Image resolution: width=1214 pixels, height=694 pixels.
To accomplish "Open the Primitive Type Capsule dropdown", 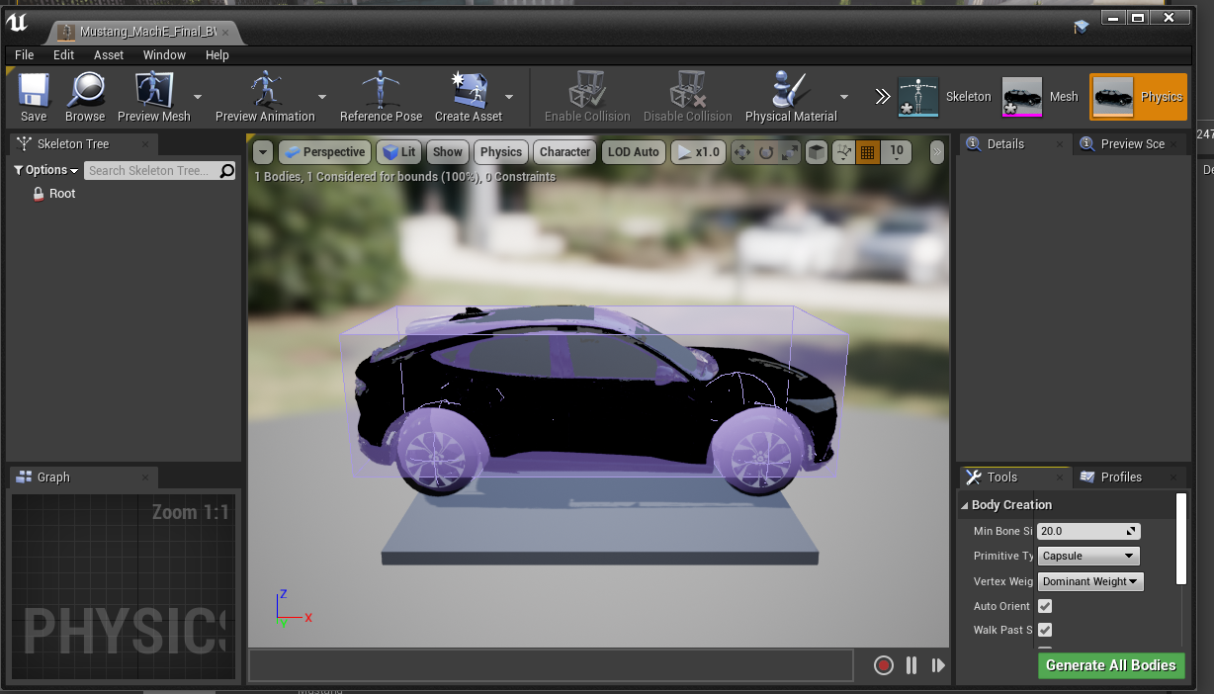I will click(x=1088, y=557).
